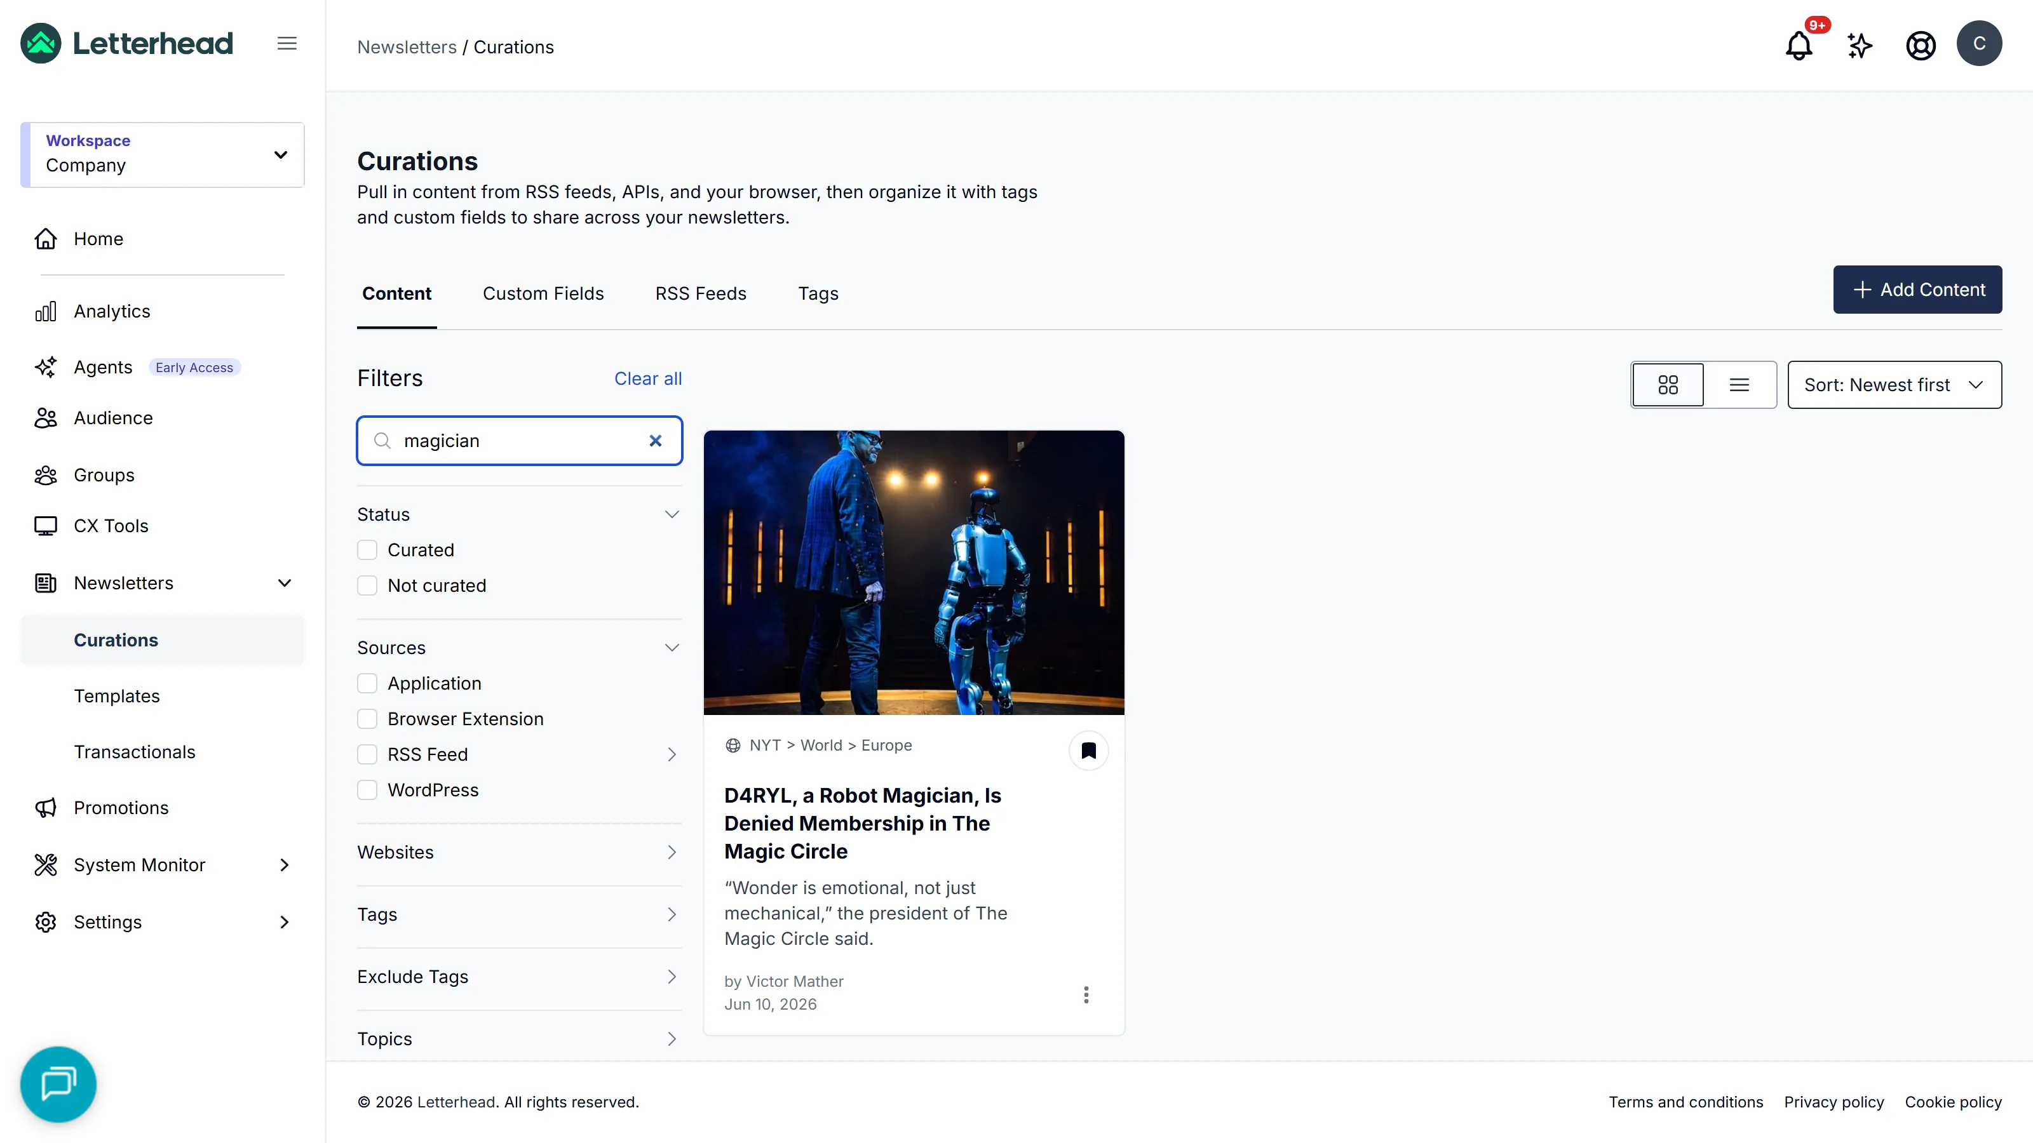Open the live chat widget

(58, 1084)
